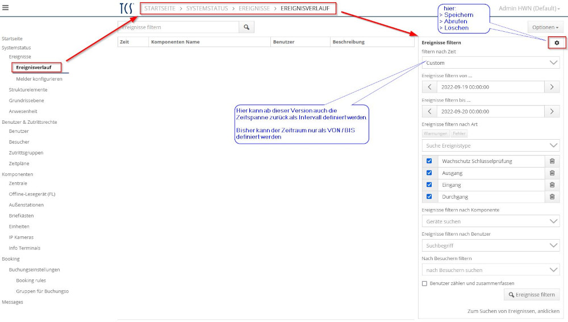Click into the 'Ereignisse filtern' text field
The image size is (568, 322).
pos(178,27)
